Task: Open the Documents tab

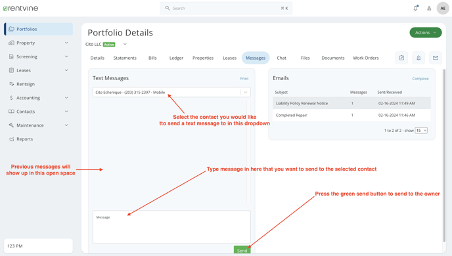Action: [x=333, y=58]
